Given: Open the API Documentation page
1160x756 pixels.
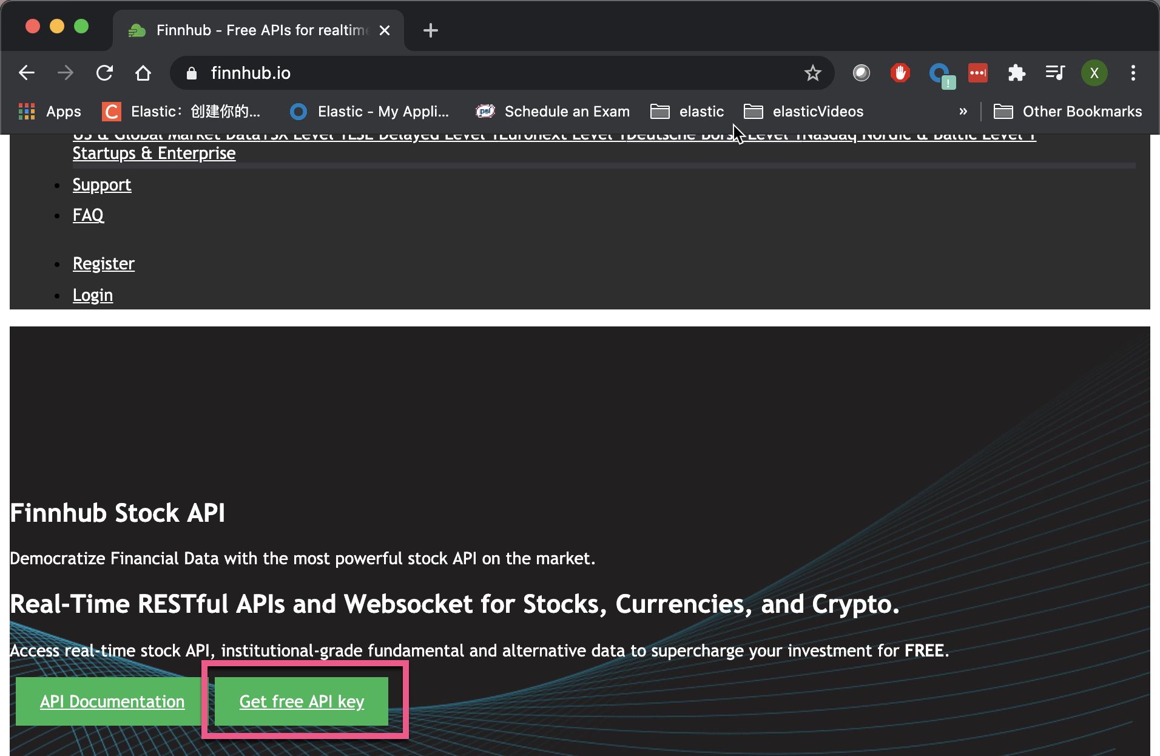Looking at the screenshot, I should (x=112, y=701).
